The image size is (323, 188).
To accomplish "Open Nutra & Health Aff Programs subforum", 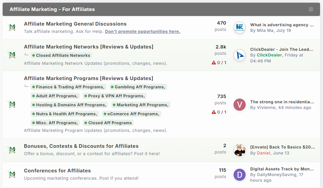I will [65, 114].
